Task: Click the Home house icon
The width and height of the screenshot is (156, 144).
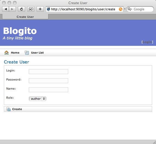Action: click(7, 53)
